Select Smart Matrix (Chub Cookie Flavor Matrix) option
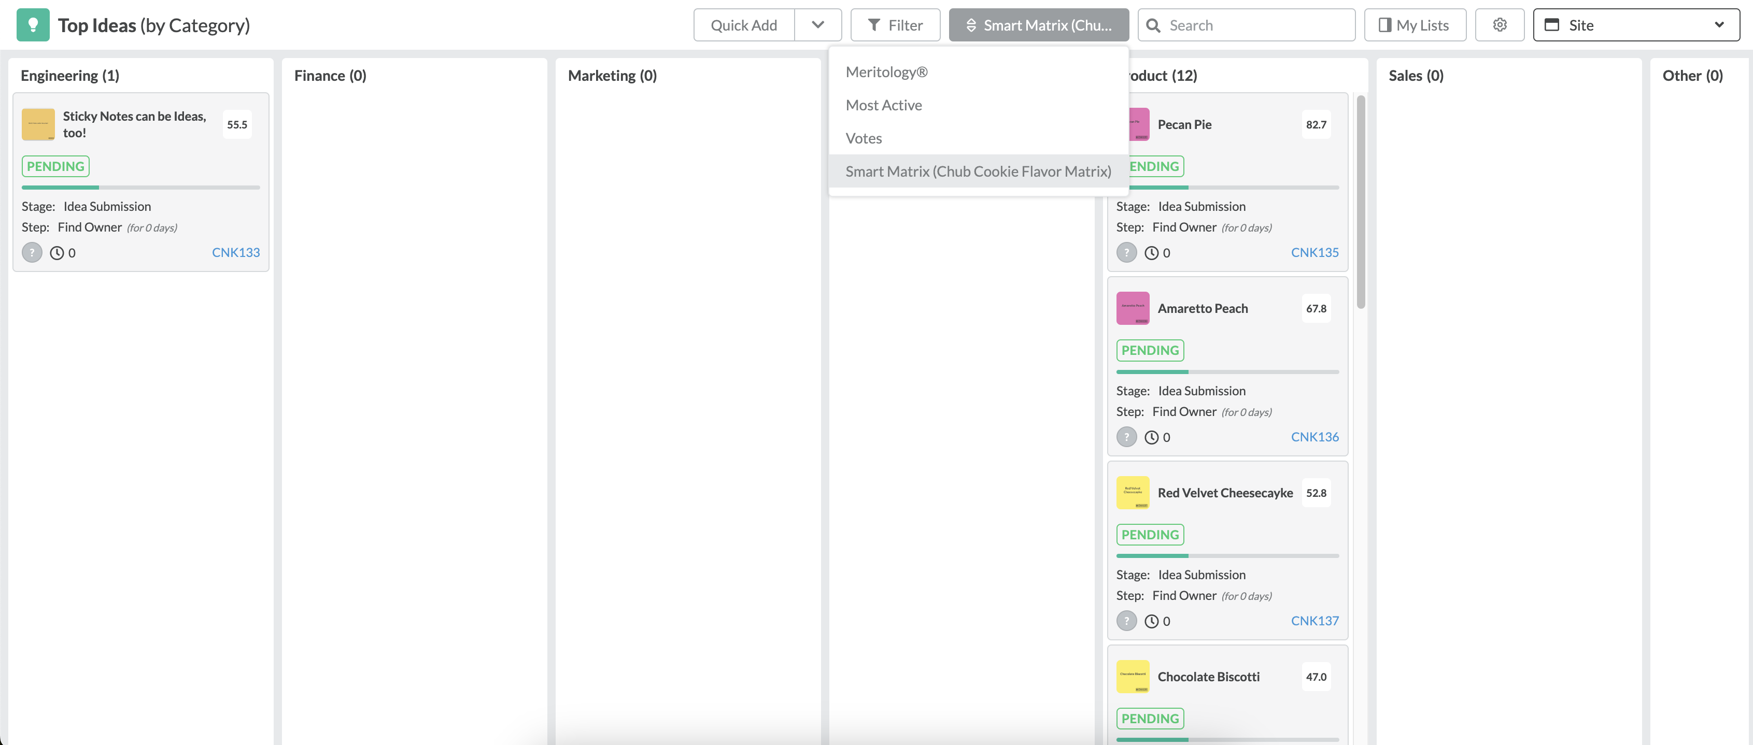The height and width of the screenshot is (745, 1753). tap(978, 171)
